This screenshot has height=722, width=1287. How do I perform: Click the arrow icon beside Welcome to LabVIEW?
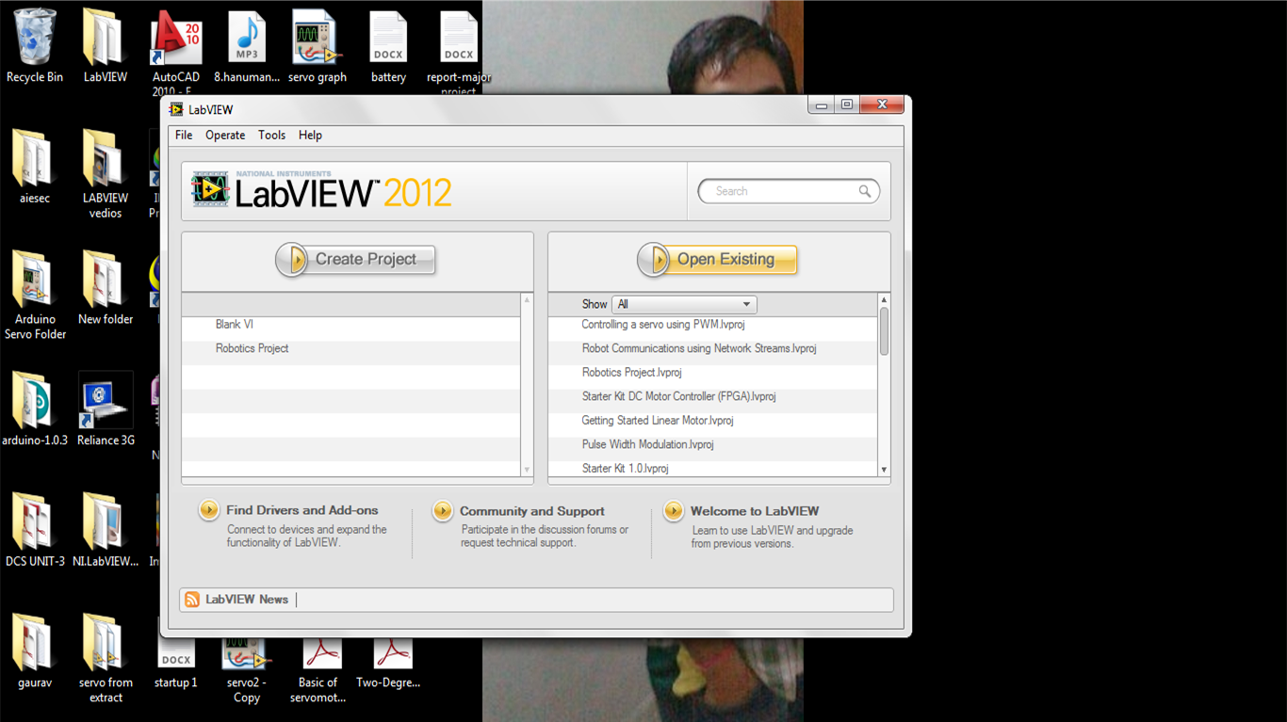coord(674,510)
